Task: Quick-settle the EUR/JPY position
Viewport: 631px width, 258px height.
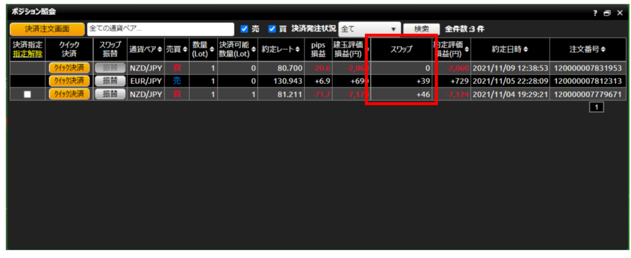Action: coord(69,81)
